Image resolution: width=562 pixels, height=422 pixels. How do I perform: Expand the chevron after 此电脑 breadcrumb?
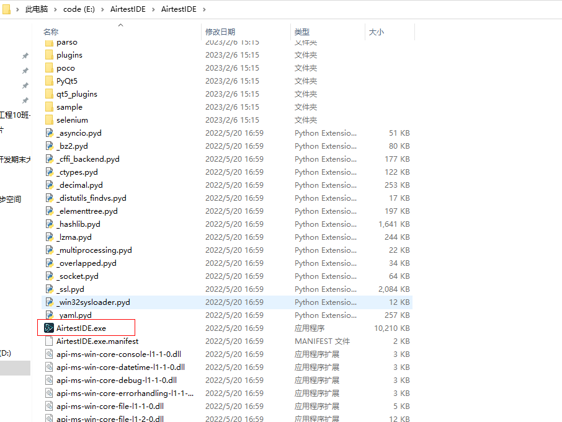point(55,10)
